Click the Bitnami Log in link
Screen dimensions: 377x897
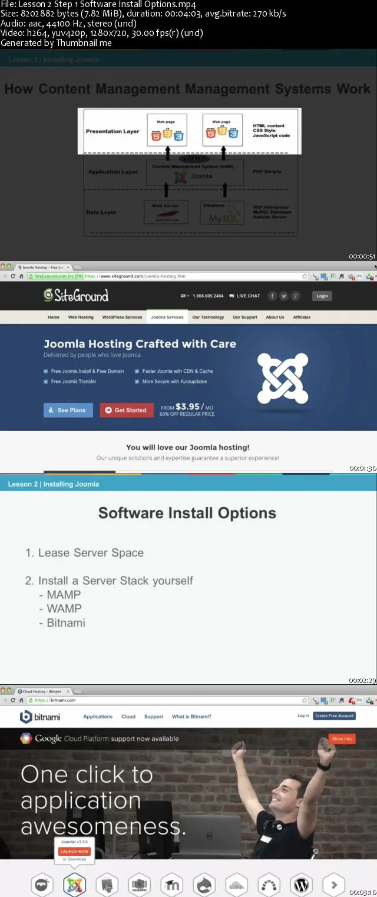(x=303, y=716)
